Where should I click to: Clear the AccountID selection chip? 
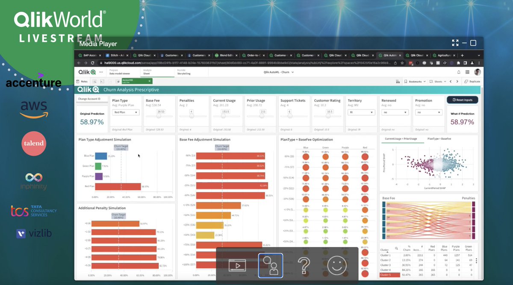coord(149,80)
